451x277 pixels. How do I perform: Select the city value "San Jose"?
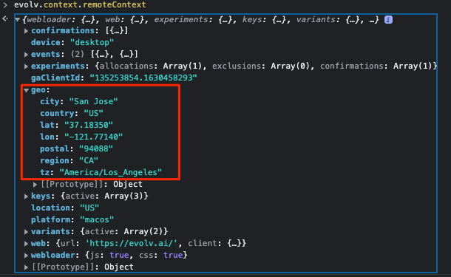pyautogui.click(x=93, y=101)
